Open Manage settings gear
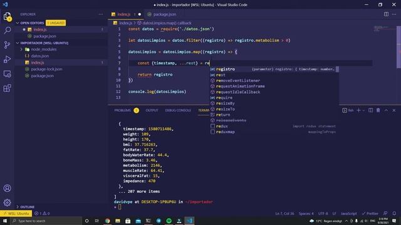The height and width of the screenshot is (225, 401). click(x=7, y=202)
